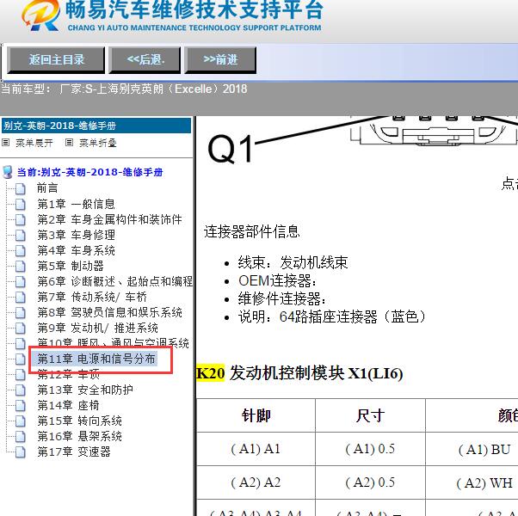Screen dimensions: 518x516
Task: Click document icon beside 第8章
Action: [21, 313]
